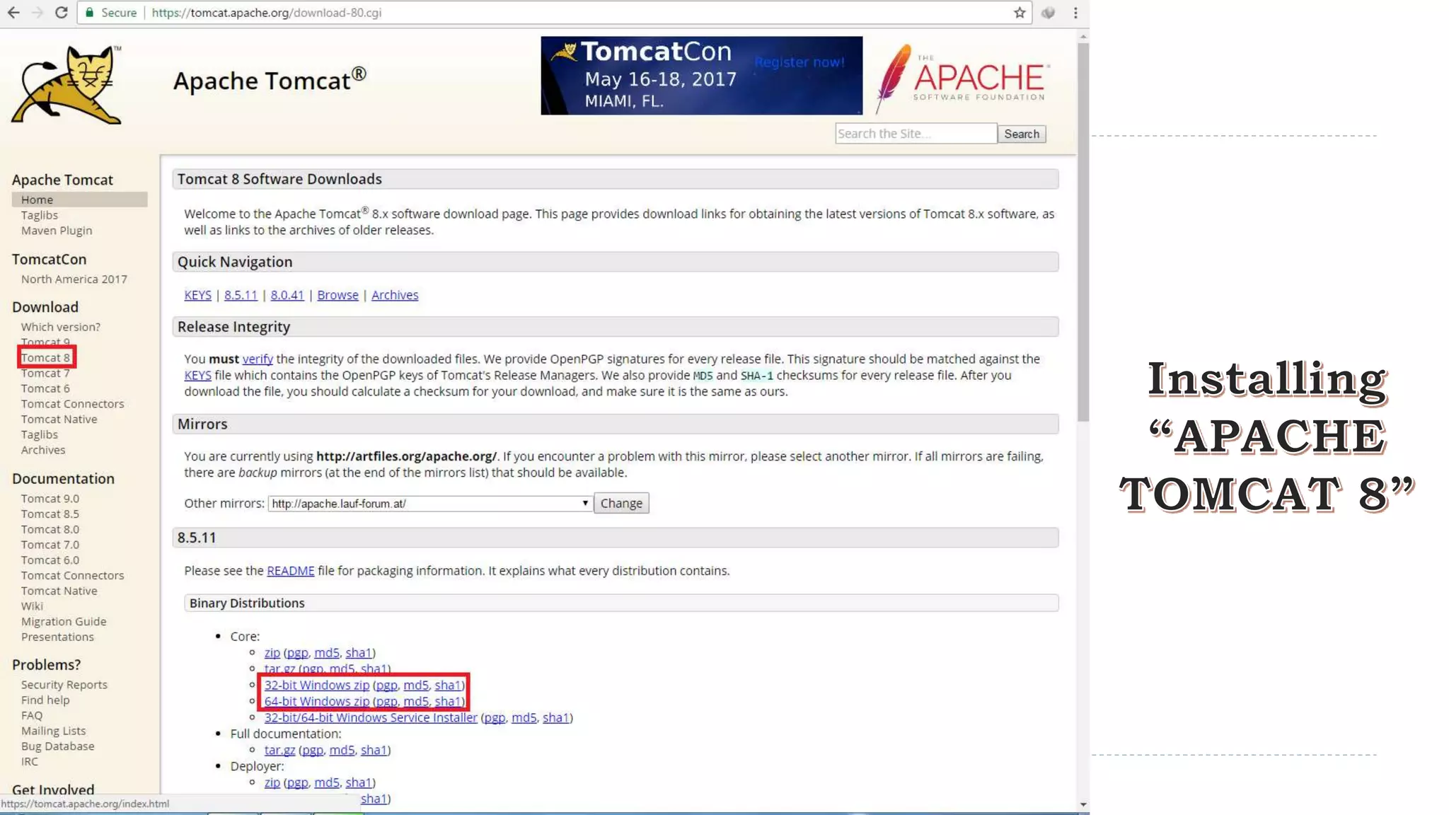Open the README file link
Image resolution: width=1449 pixels, height=815 pixels.
(290, 571)
